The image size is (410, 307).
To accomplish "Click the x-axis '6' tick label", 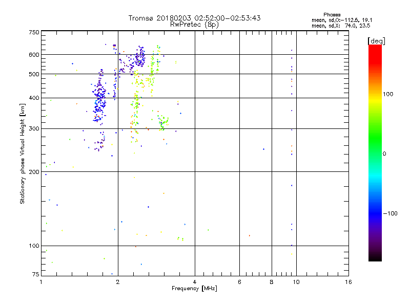I will click(x=239, y=282).
